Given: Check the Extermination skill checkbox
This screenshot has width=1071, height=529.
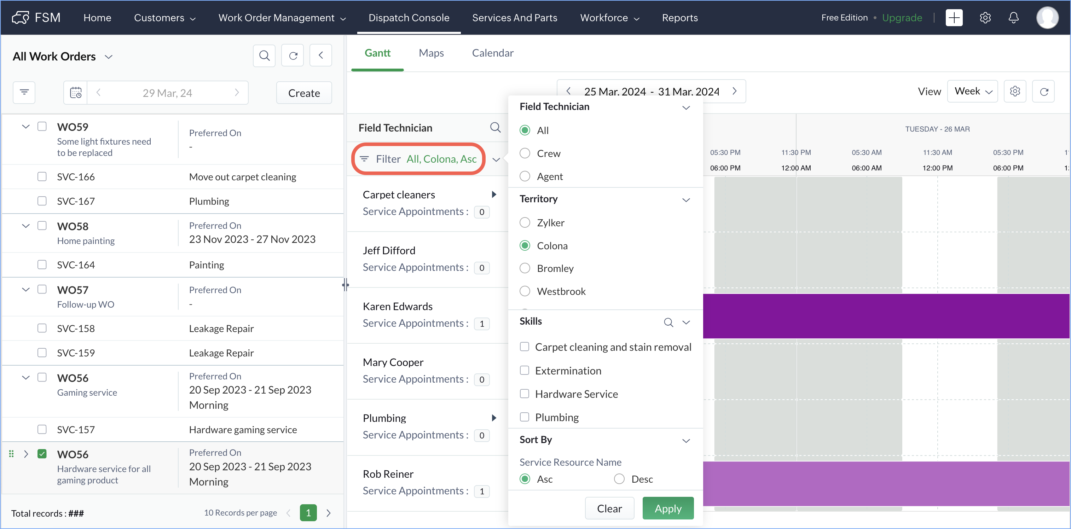Looking at the screenshot, I should coord(524,370).
